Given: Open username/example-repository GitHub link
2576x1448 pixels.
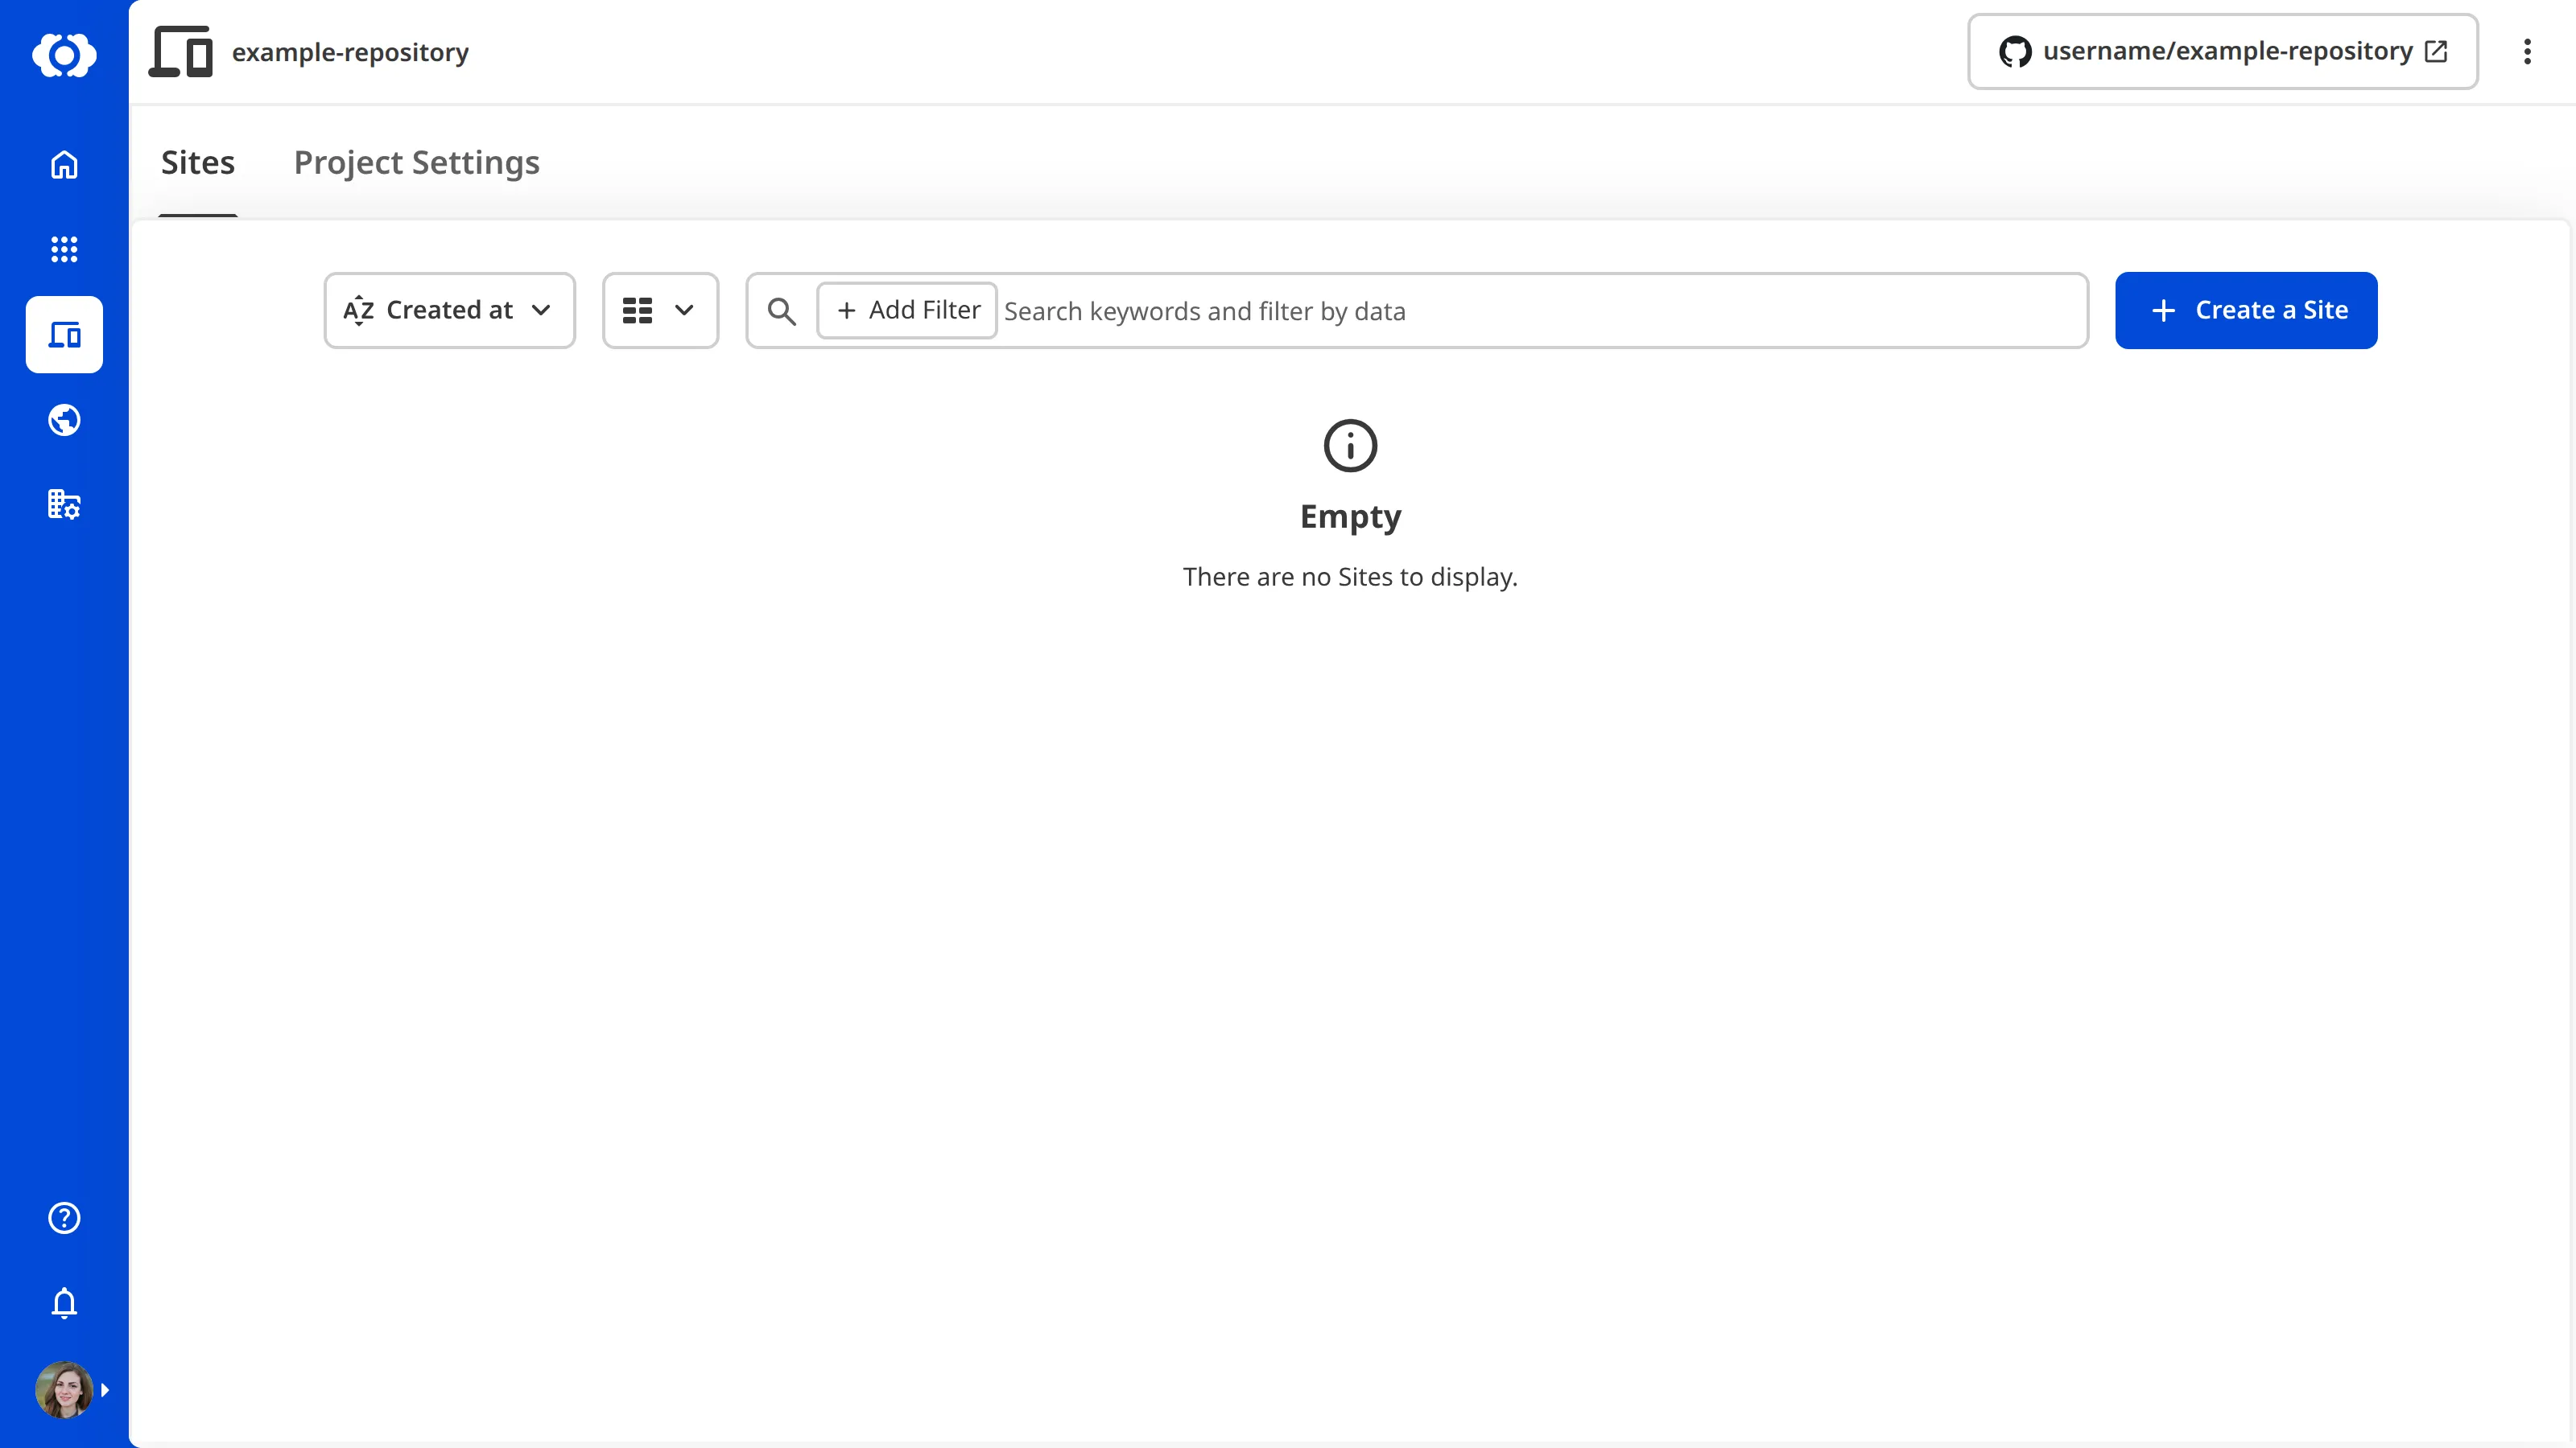Looking at the screenshot, I should pyautogui.click(x=2222, y=51).
